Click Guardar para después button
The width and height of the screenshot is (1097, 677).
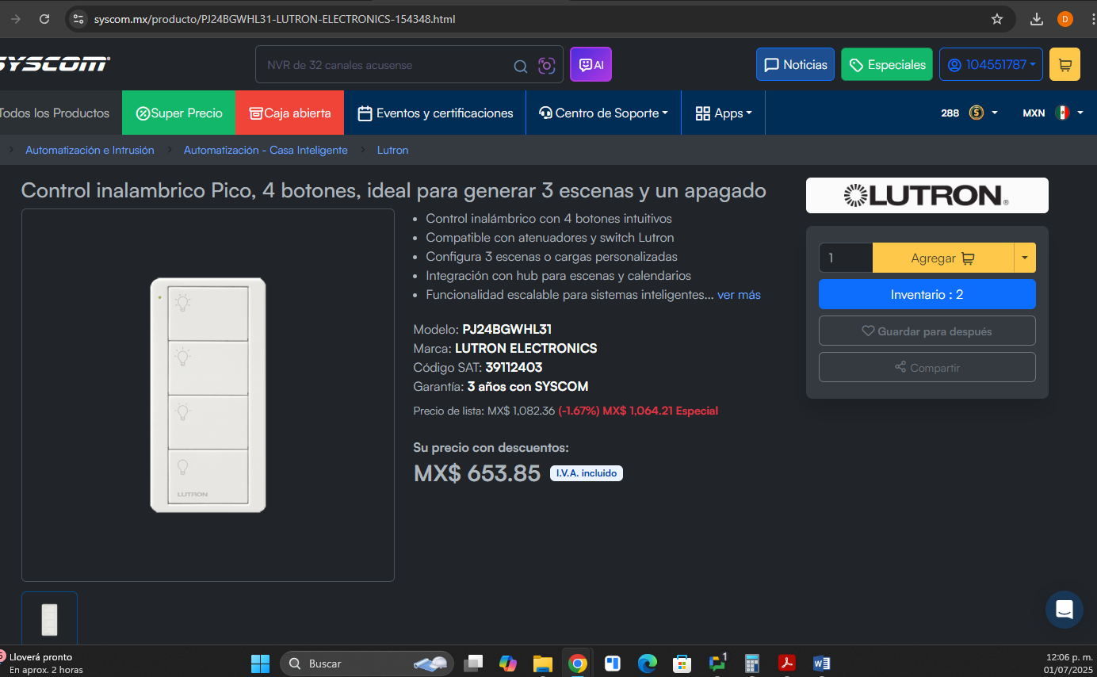(x=927, y=331)
